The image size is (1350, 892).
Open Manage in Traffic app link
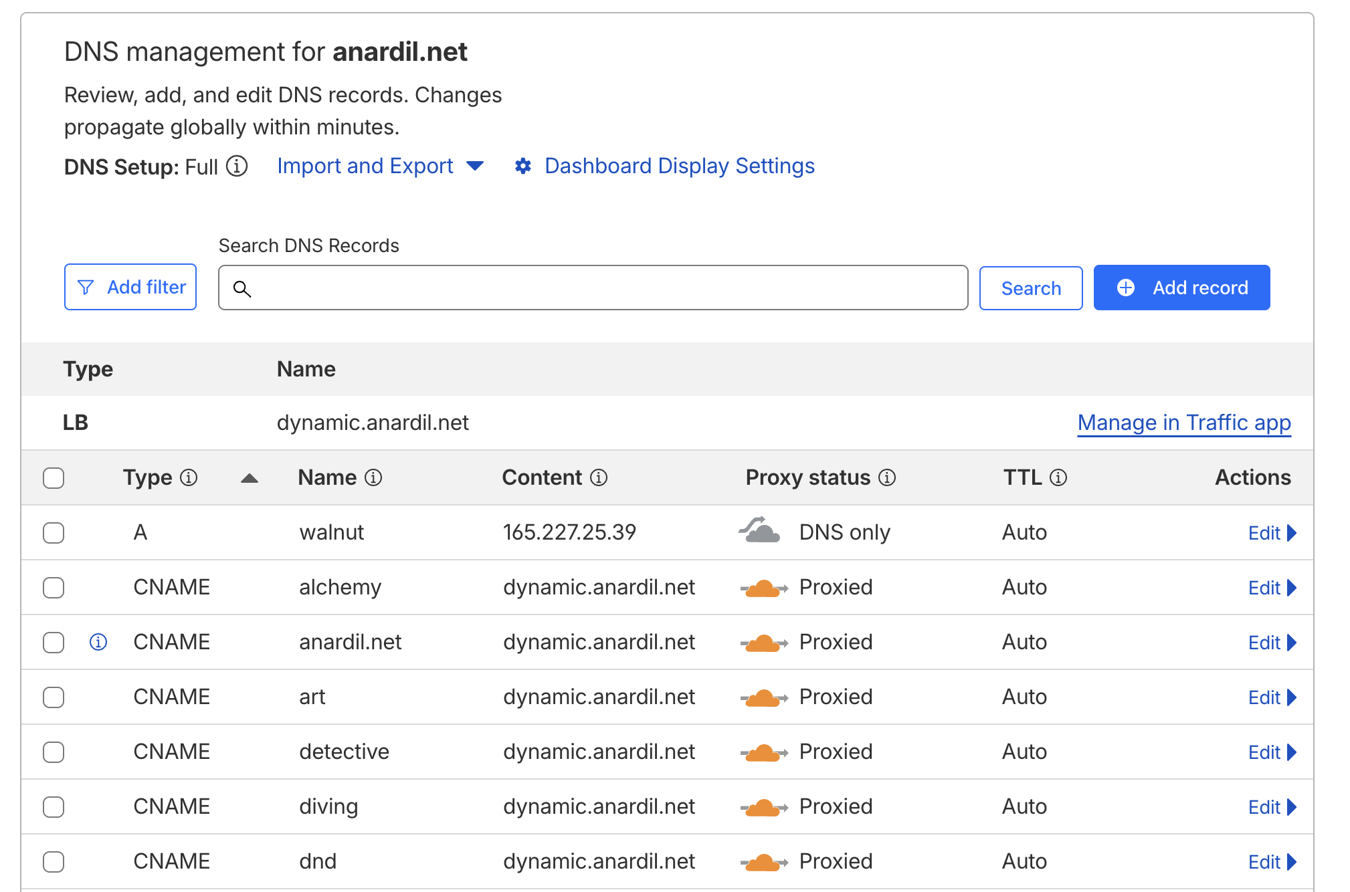pyautogui.click(x=1183, y=423)
